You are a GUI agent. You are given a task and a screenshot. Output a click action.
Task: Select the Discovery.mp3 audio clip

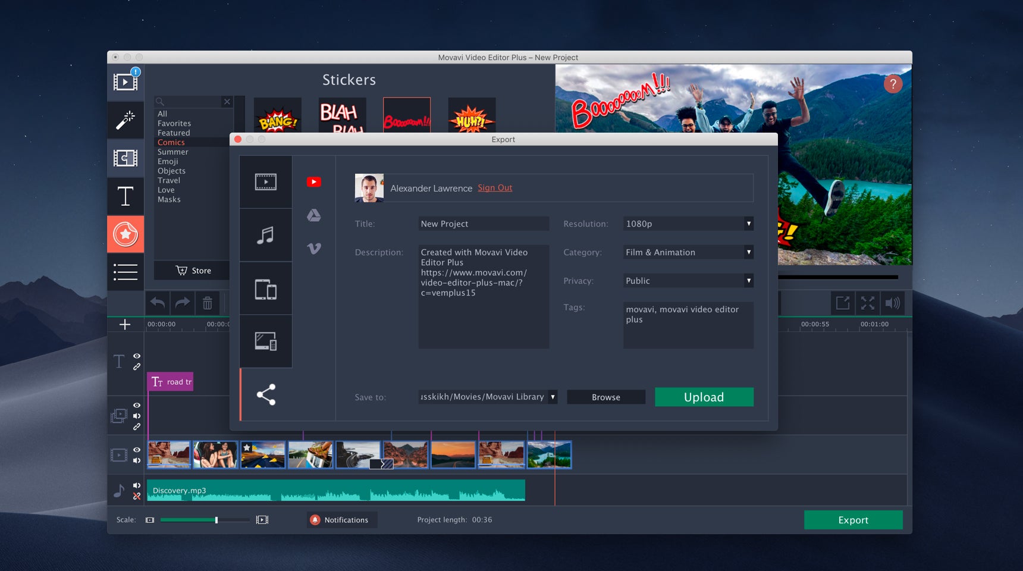[x=336, y=490]
